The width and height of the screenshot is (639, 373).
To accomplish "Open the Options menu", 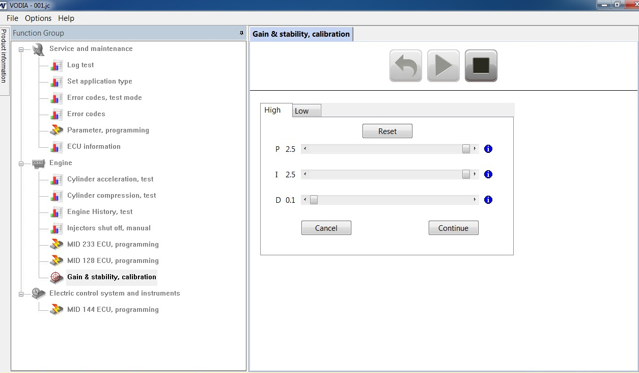I will (x=38, y=18).
